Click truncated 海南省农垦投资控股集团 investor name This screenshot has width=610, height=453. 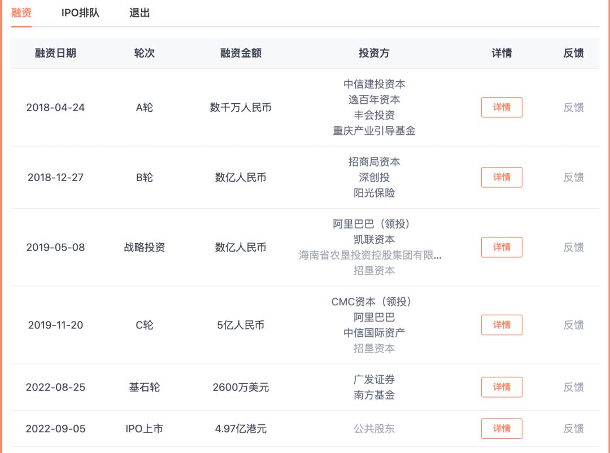point(370,255)
